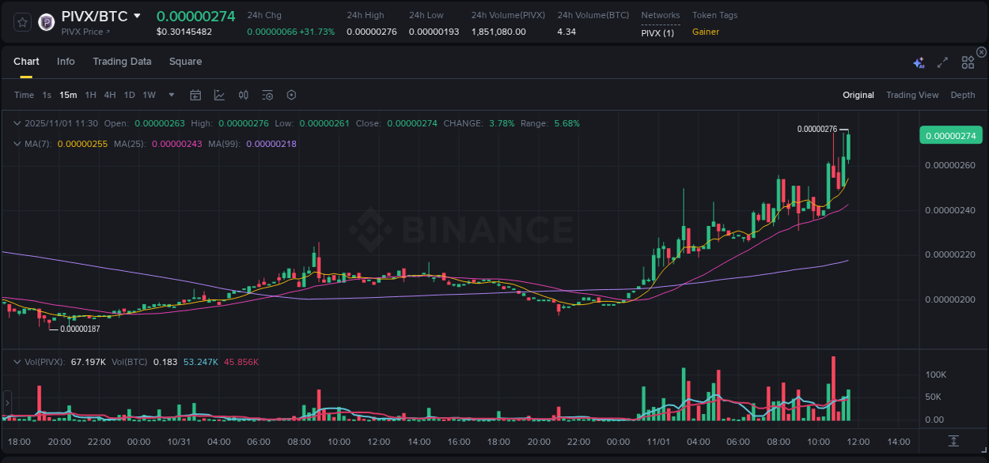Click the candlestick display options icon
Screen dimensions: 989x463
coord(243,95)
